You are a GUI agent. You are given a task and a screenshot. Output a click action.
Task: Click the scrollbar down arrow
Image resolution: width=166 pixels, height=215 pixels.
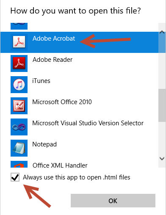click(162, 159)
